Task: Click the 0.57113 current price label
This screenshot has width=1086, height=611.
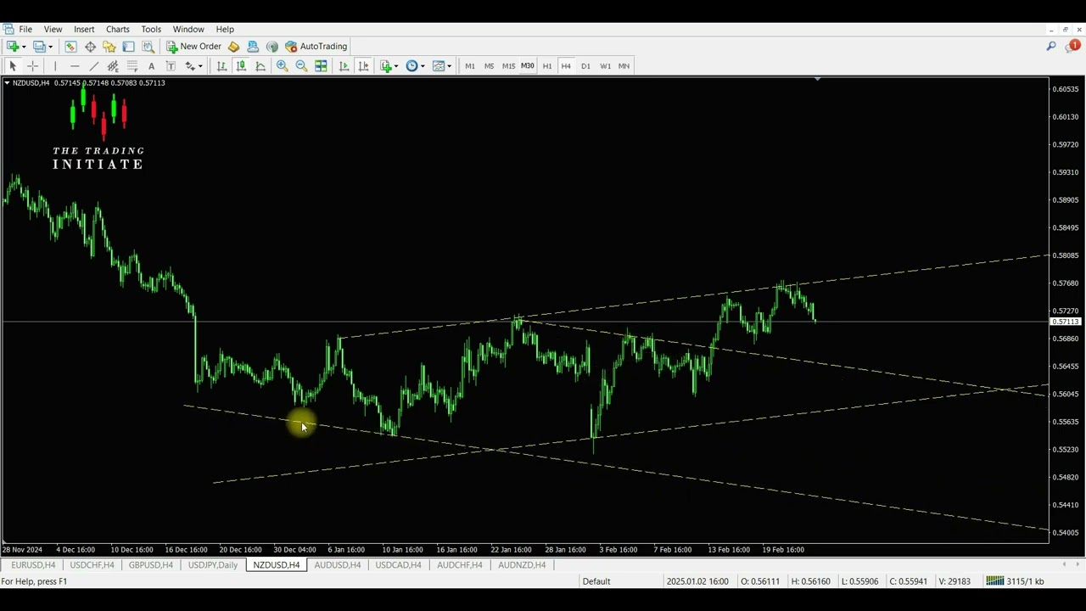Action: coord(1066,322)
